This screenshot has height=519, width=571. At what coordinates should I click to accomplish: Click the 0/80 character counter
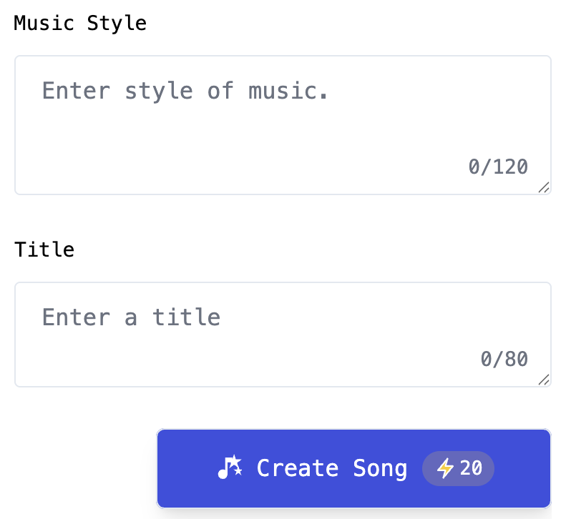pos(504,359)
